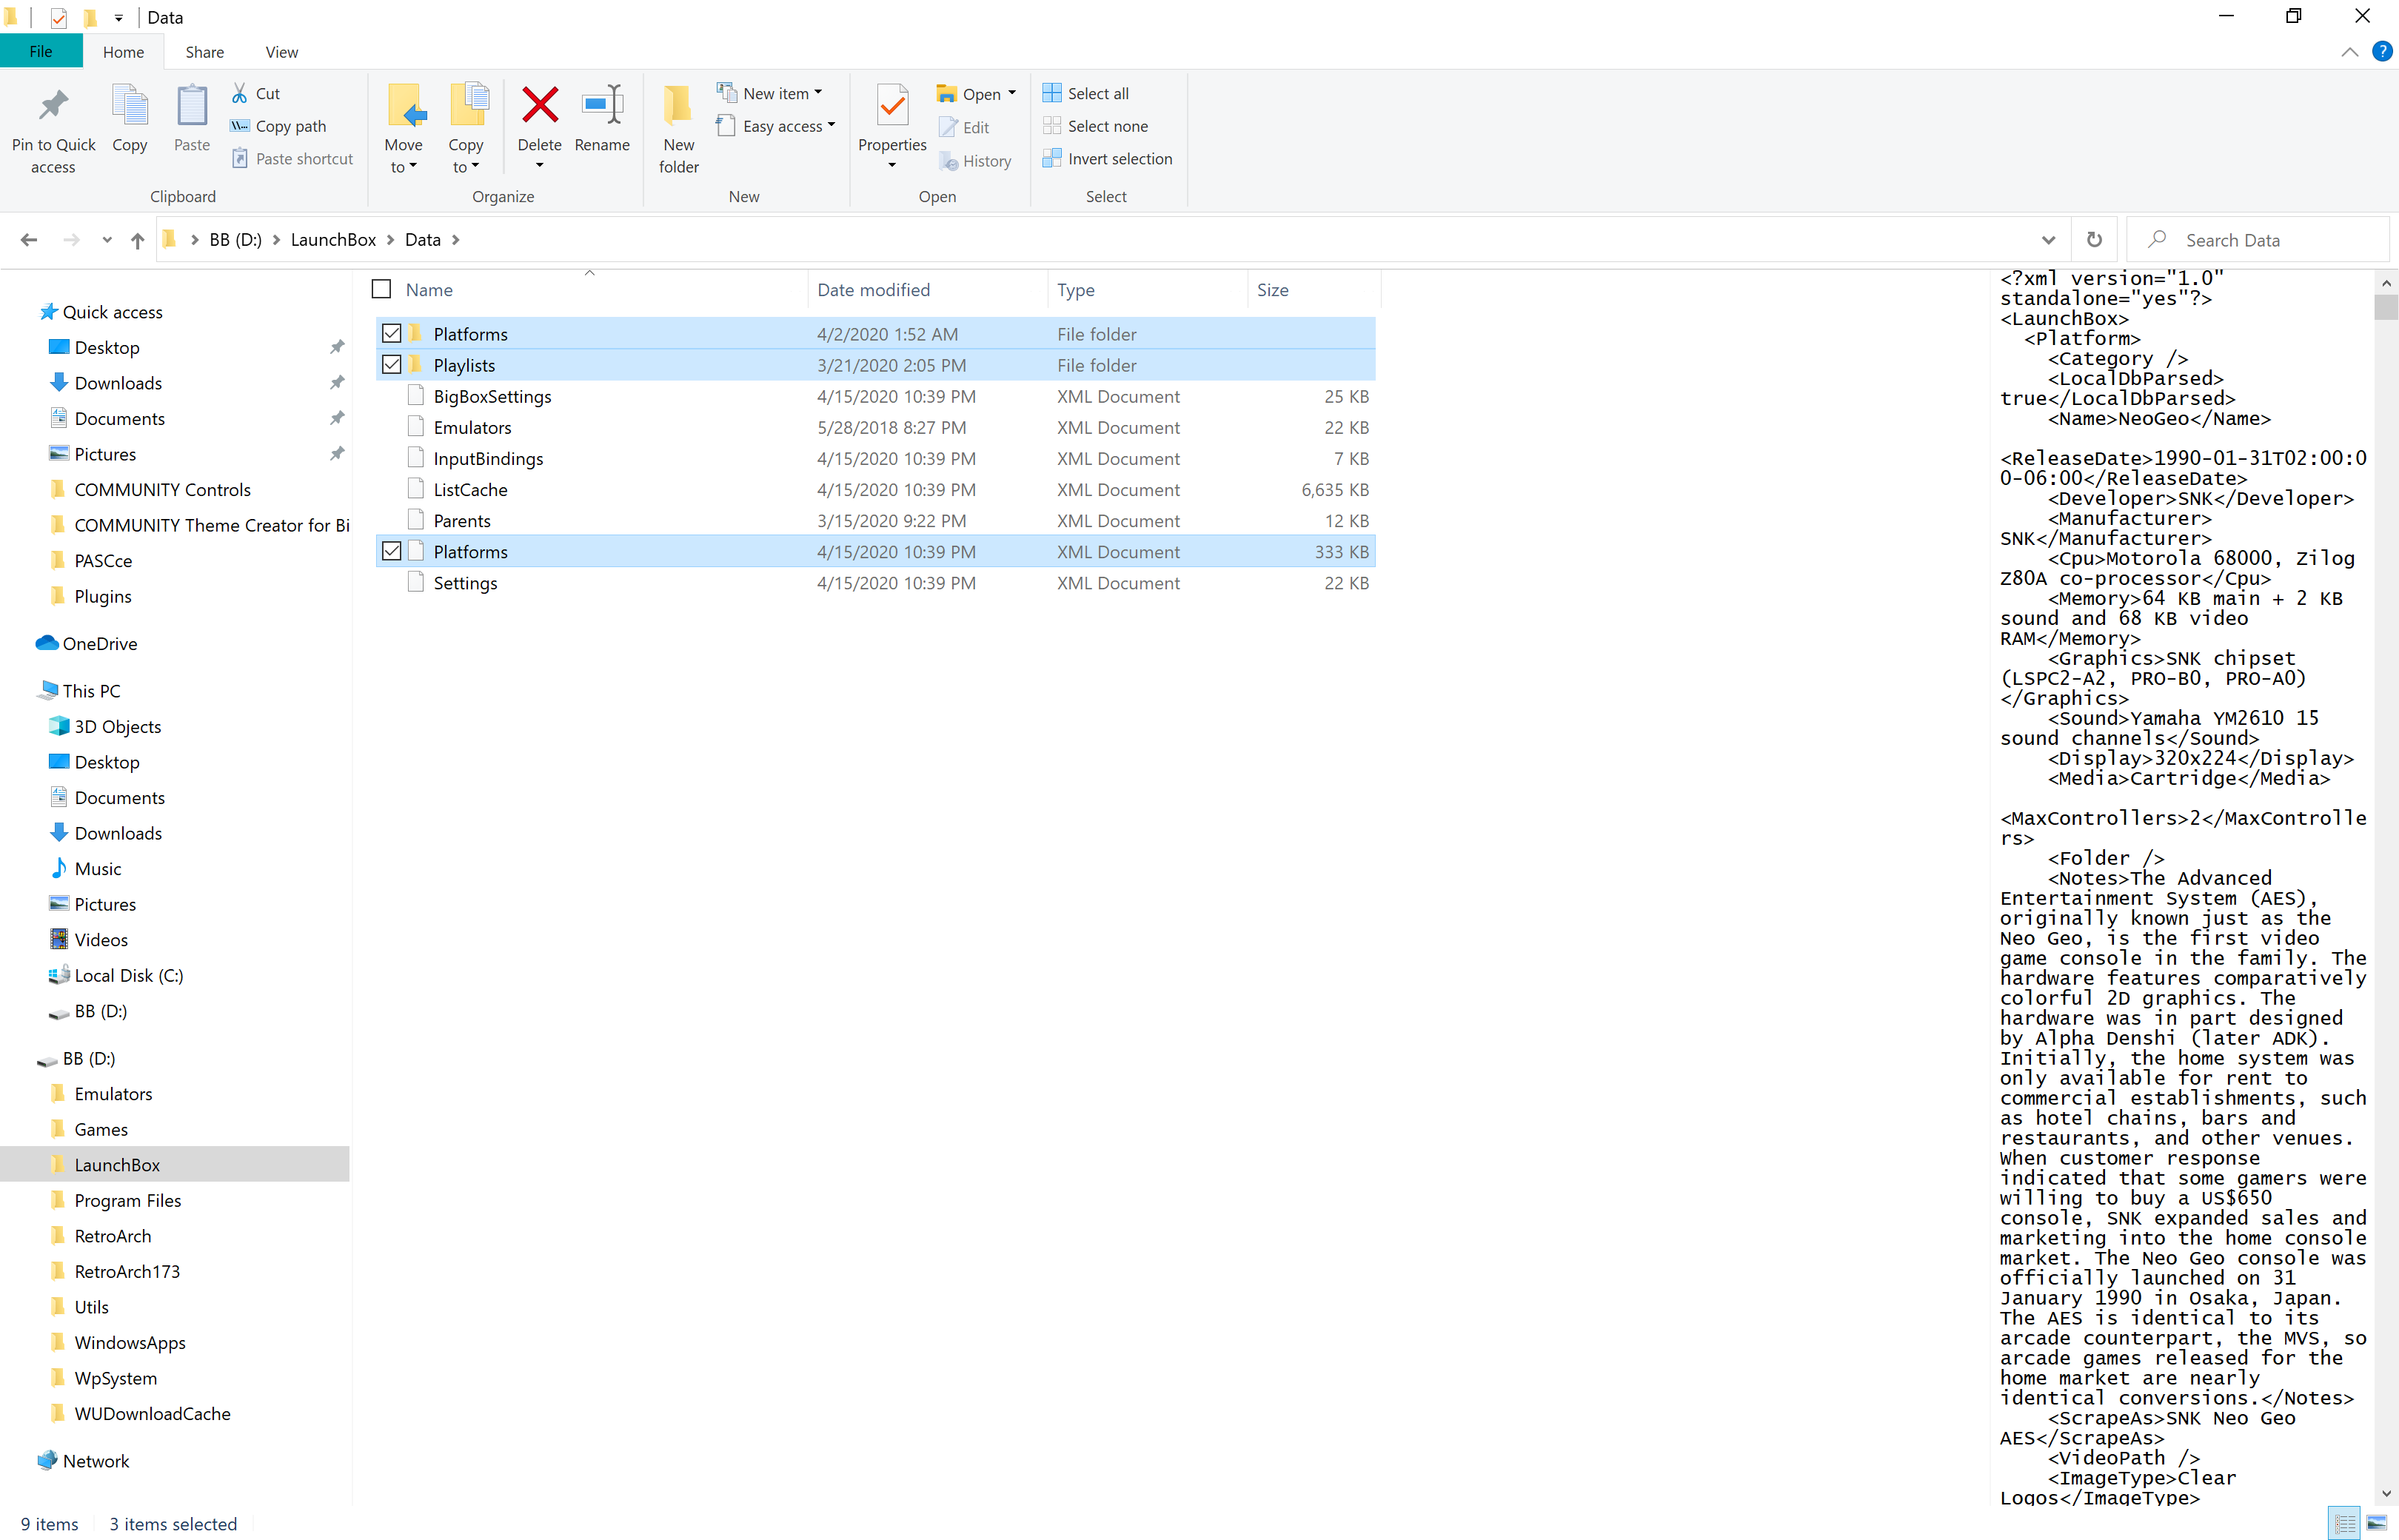The width and height of the screenshot is (2399, 1540).
Task: Select the Emulators XML file
Action: click(x=876, y=427)
